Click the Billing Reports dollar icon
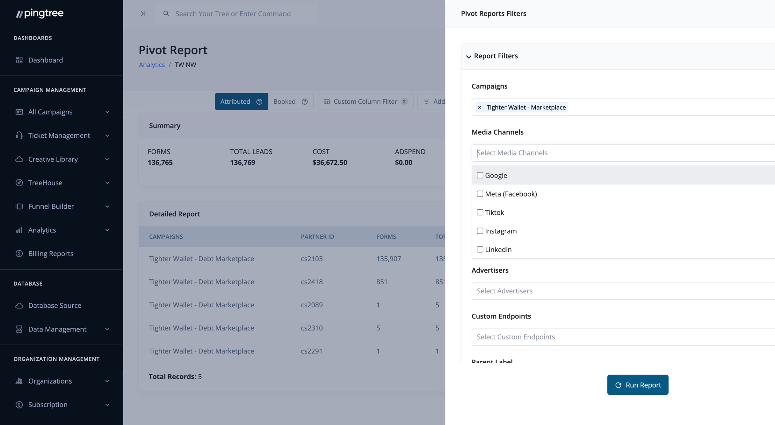 (x=19, y=254)
